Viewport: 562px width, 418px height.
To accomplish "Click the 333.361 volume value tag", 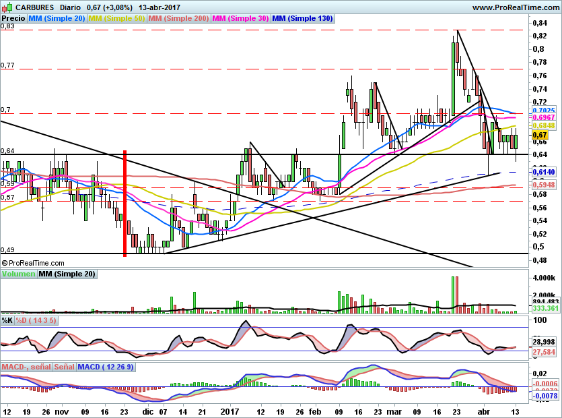I will point(542,308).
